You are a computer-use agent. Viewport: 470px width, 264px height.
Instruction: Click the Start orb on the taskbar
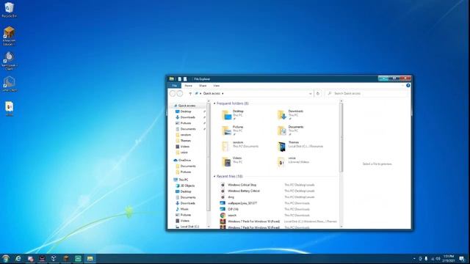6,258
